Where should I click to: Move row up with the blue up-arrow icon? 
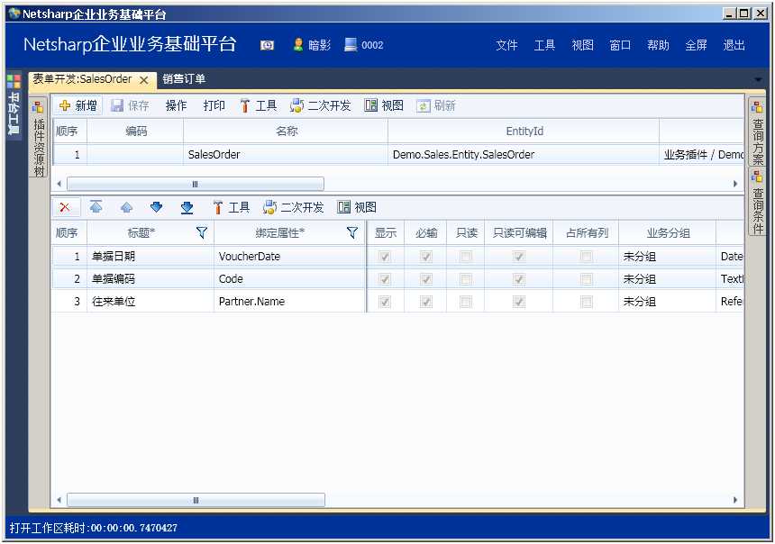[x=125, y=207]
